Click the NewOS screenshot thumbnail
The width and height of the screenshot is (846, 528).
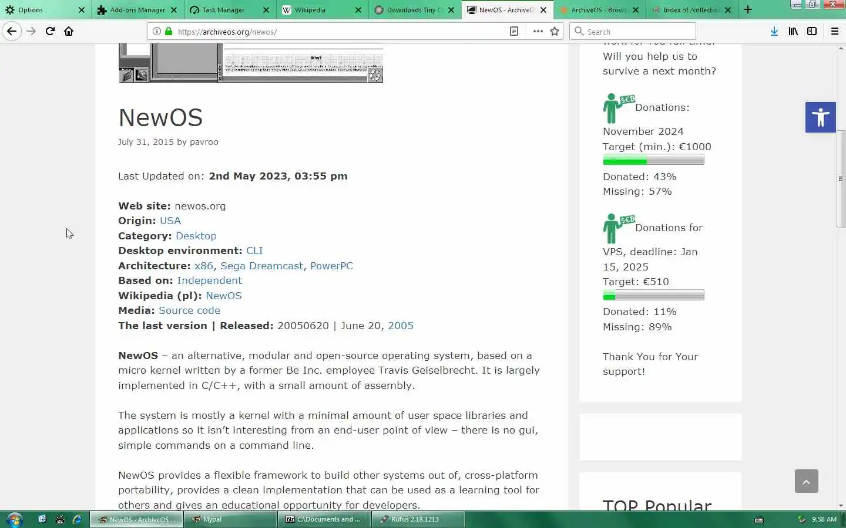tap(251, 63)
